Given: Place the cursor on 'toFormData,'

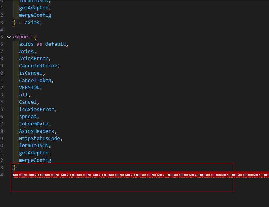Looking at the screenshot, I should click(x=35, y=124).
